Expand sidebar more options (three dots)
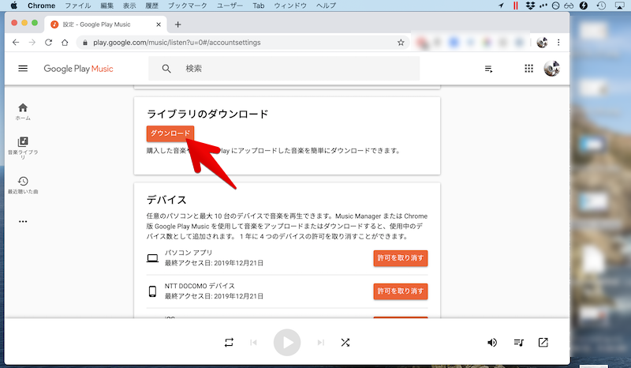This screenshot has height=368, width=631. [x=23, y=222]
